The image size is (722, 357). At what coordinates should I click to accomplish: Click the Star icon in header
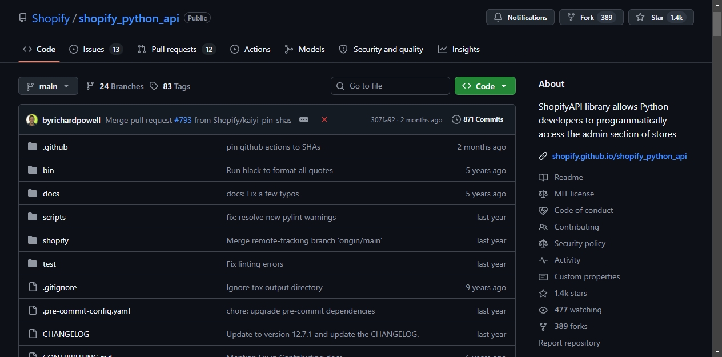coord(640,18)
